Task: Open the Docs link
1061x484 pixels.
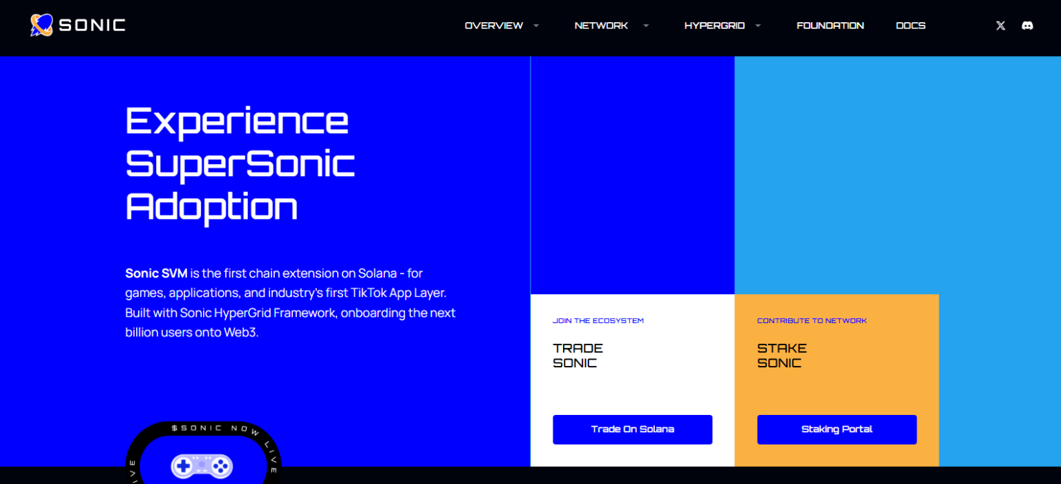Action: (x=910, y=26)
